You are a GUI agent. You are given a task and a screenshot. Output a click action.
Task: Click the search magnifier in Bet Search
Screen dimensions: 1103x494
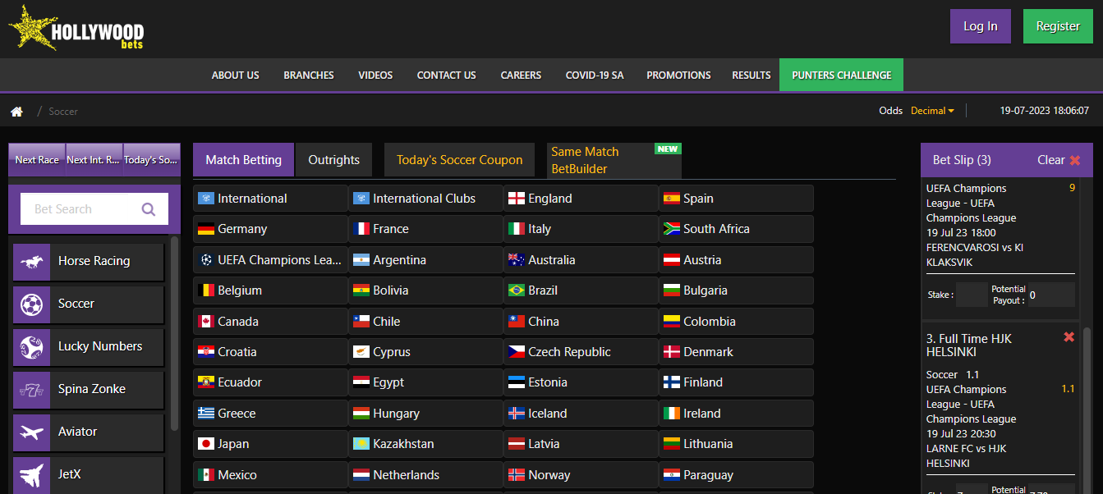click(149, 208)
